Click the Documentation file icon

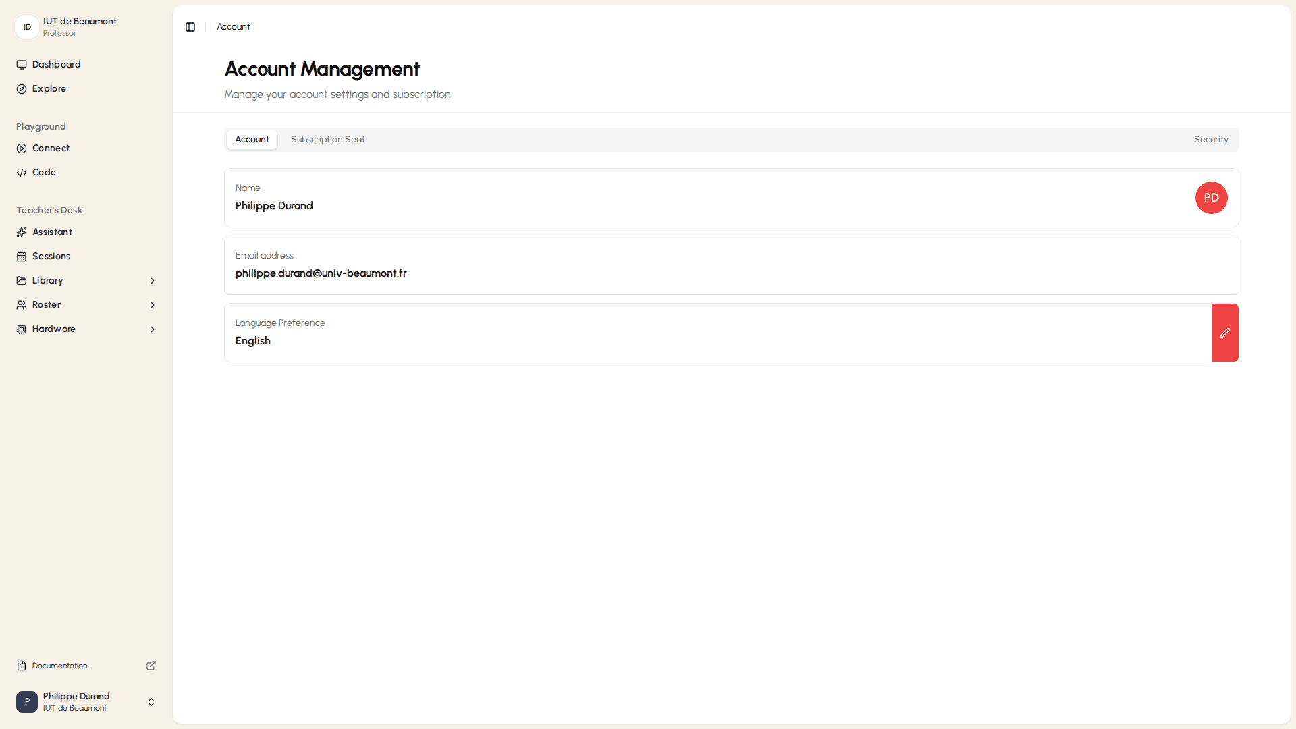pyautogui.click(x=22, y=666)
